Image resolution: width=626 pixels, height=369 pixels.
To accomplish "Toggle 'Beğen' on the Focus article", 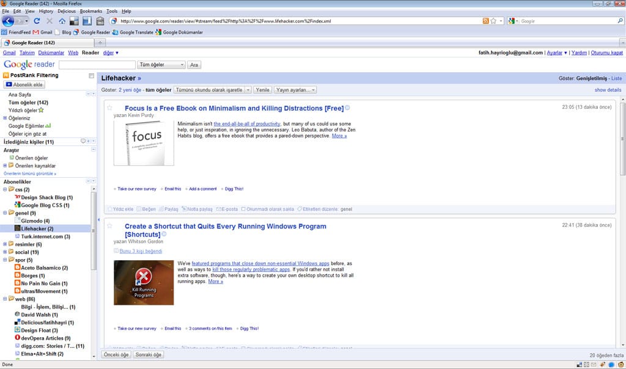I will pos(145,209).
